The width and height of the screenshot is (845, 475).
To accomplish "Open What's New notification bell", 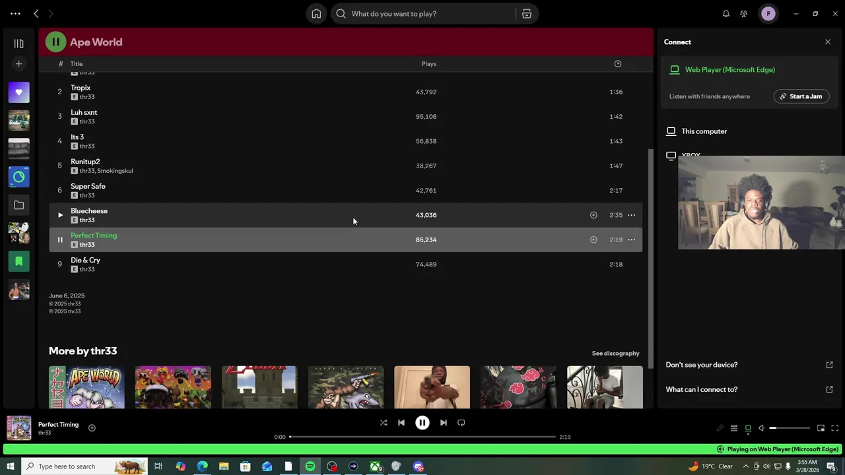I will [726, 14].
